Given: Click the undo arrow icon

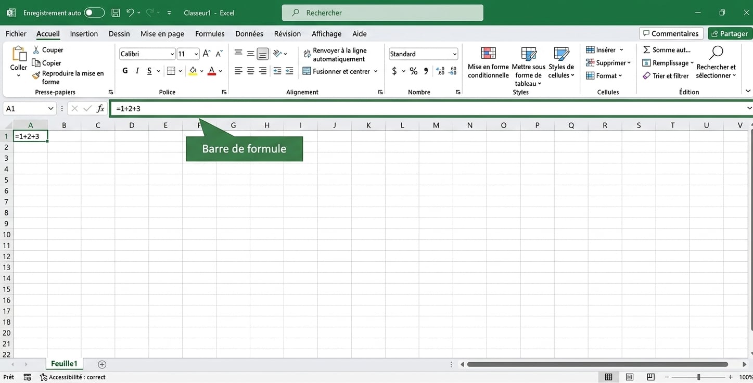Looking at the screenshot, I should coord(131,12).
